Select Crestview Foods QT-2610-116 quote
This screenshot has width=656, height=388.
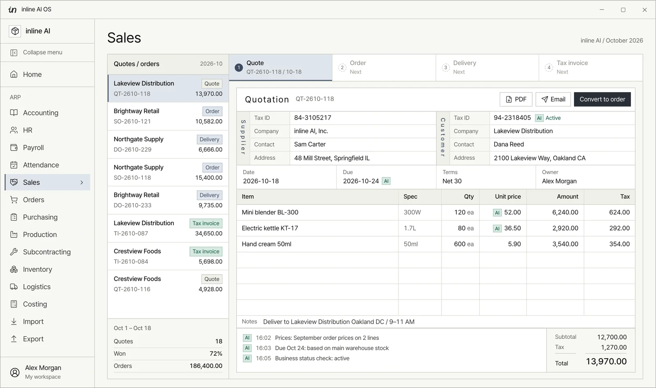[168, 284]
